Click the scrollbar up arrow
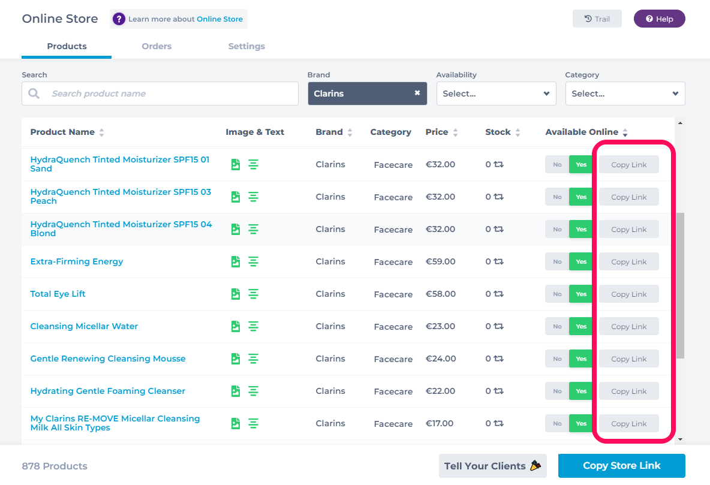 (680, 123)
